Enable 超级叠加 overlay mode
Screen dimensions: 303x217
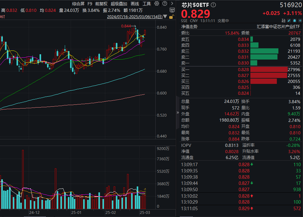119,4
